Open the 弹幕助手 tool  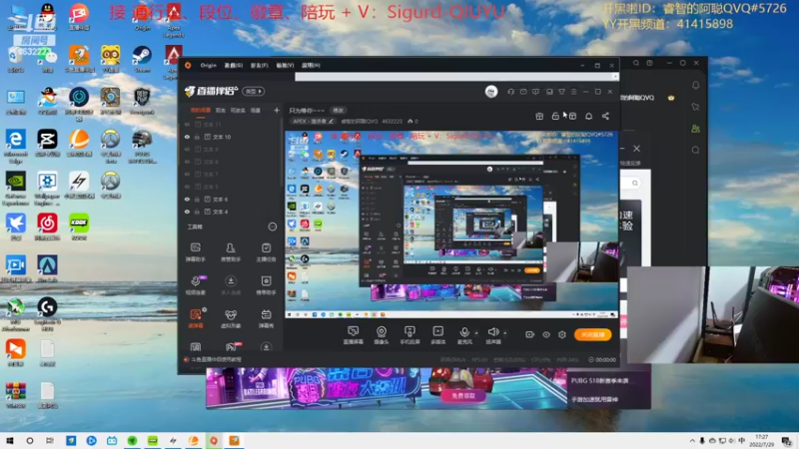(x=195, y=252)
